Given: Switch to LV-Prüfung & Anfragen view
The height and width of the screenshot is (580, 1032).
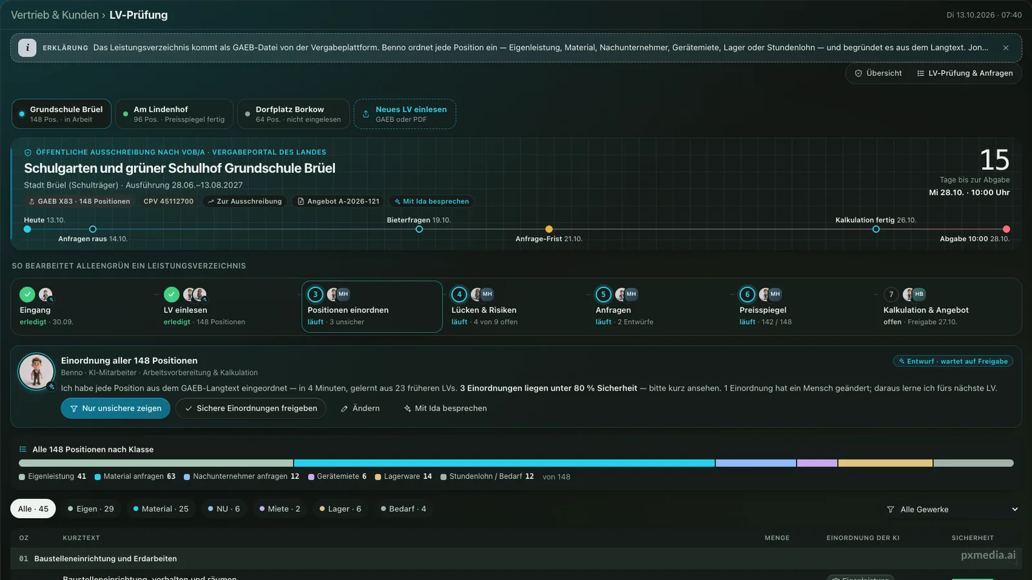Looking at the screenshot, I should pos(965,73).
